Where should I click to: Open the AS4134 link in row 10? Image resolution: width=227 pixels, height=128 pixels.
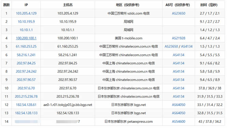pos(179,88)
